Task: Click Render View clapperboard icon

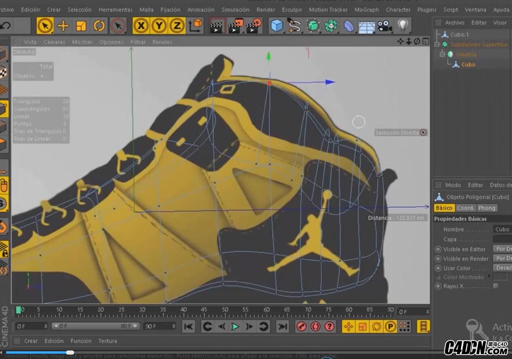Action: point(217,26)
